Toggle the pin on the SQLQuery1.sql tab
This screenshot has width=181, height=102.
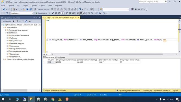pos(76,18)
